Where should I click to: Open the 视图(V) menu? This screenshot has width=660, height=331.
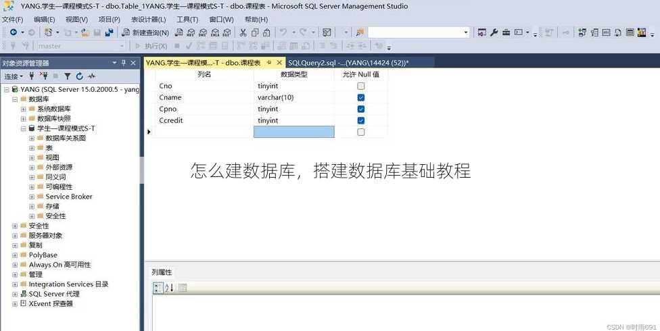click(x=76, y=20)
